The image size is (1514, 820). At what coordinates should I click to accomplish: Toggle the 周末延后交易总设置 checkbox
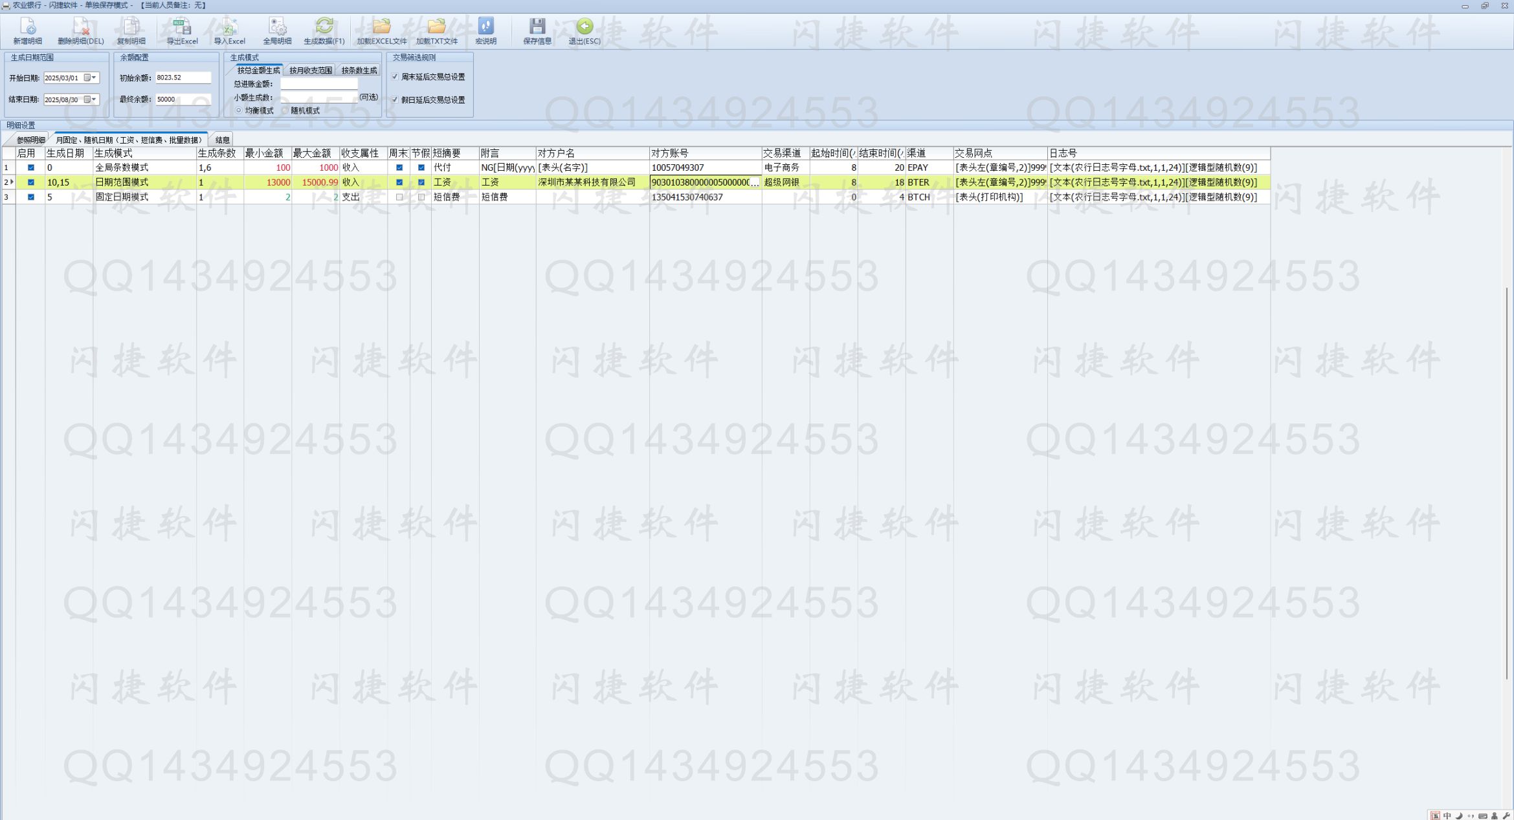coord(395,77)
